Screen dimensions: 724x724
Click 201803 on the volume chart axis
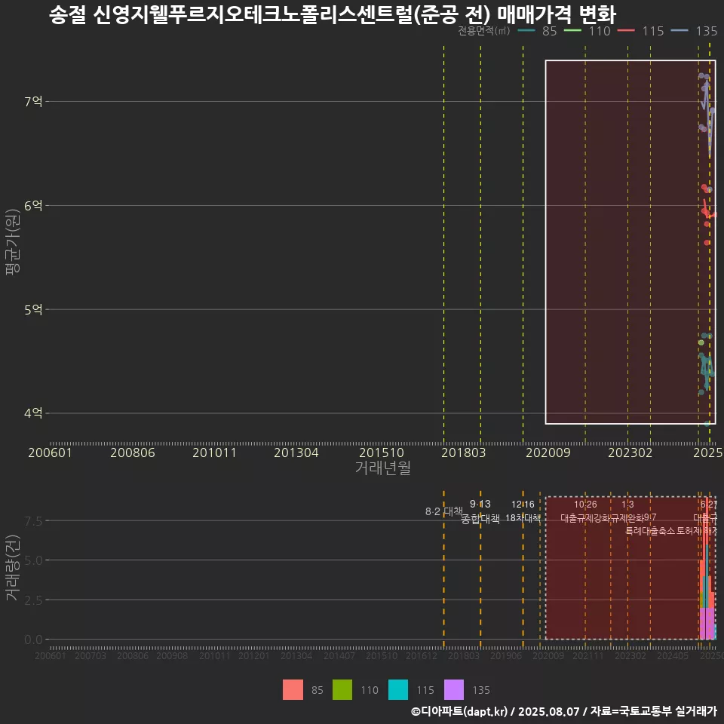click(x=464, y=655)
